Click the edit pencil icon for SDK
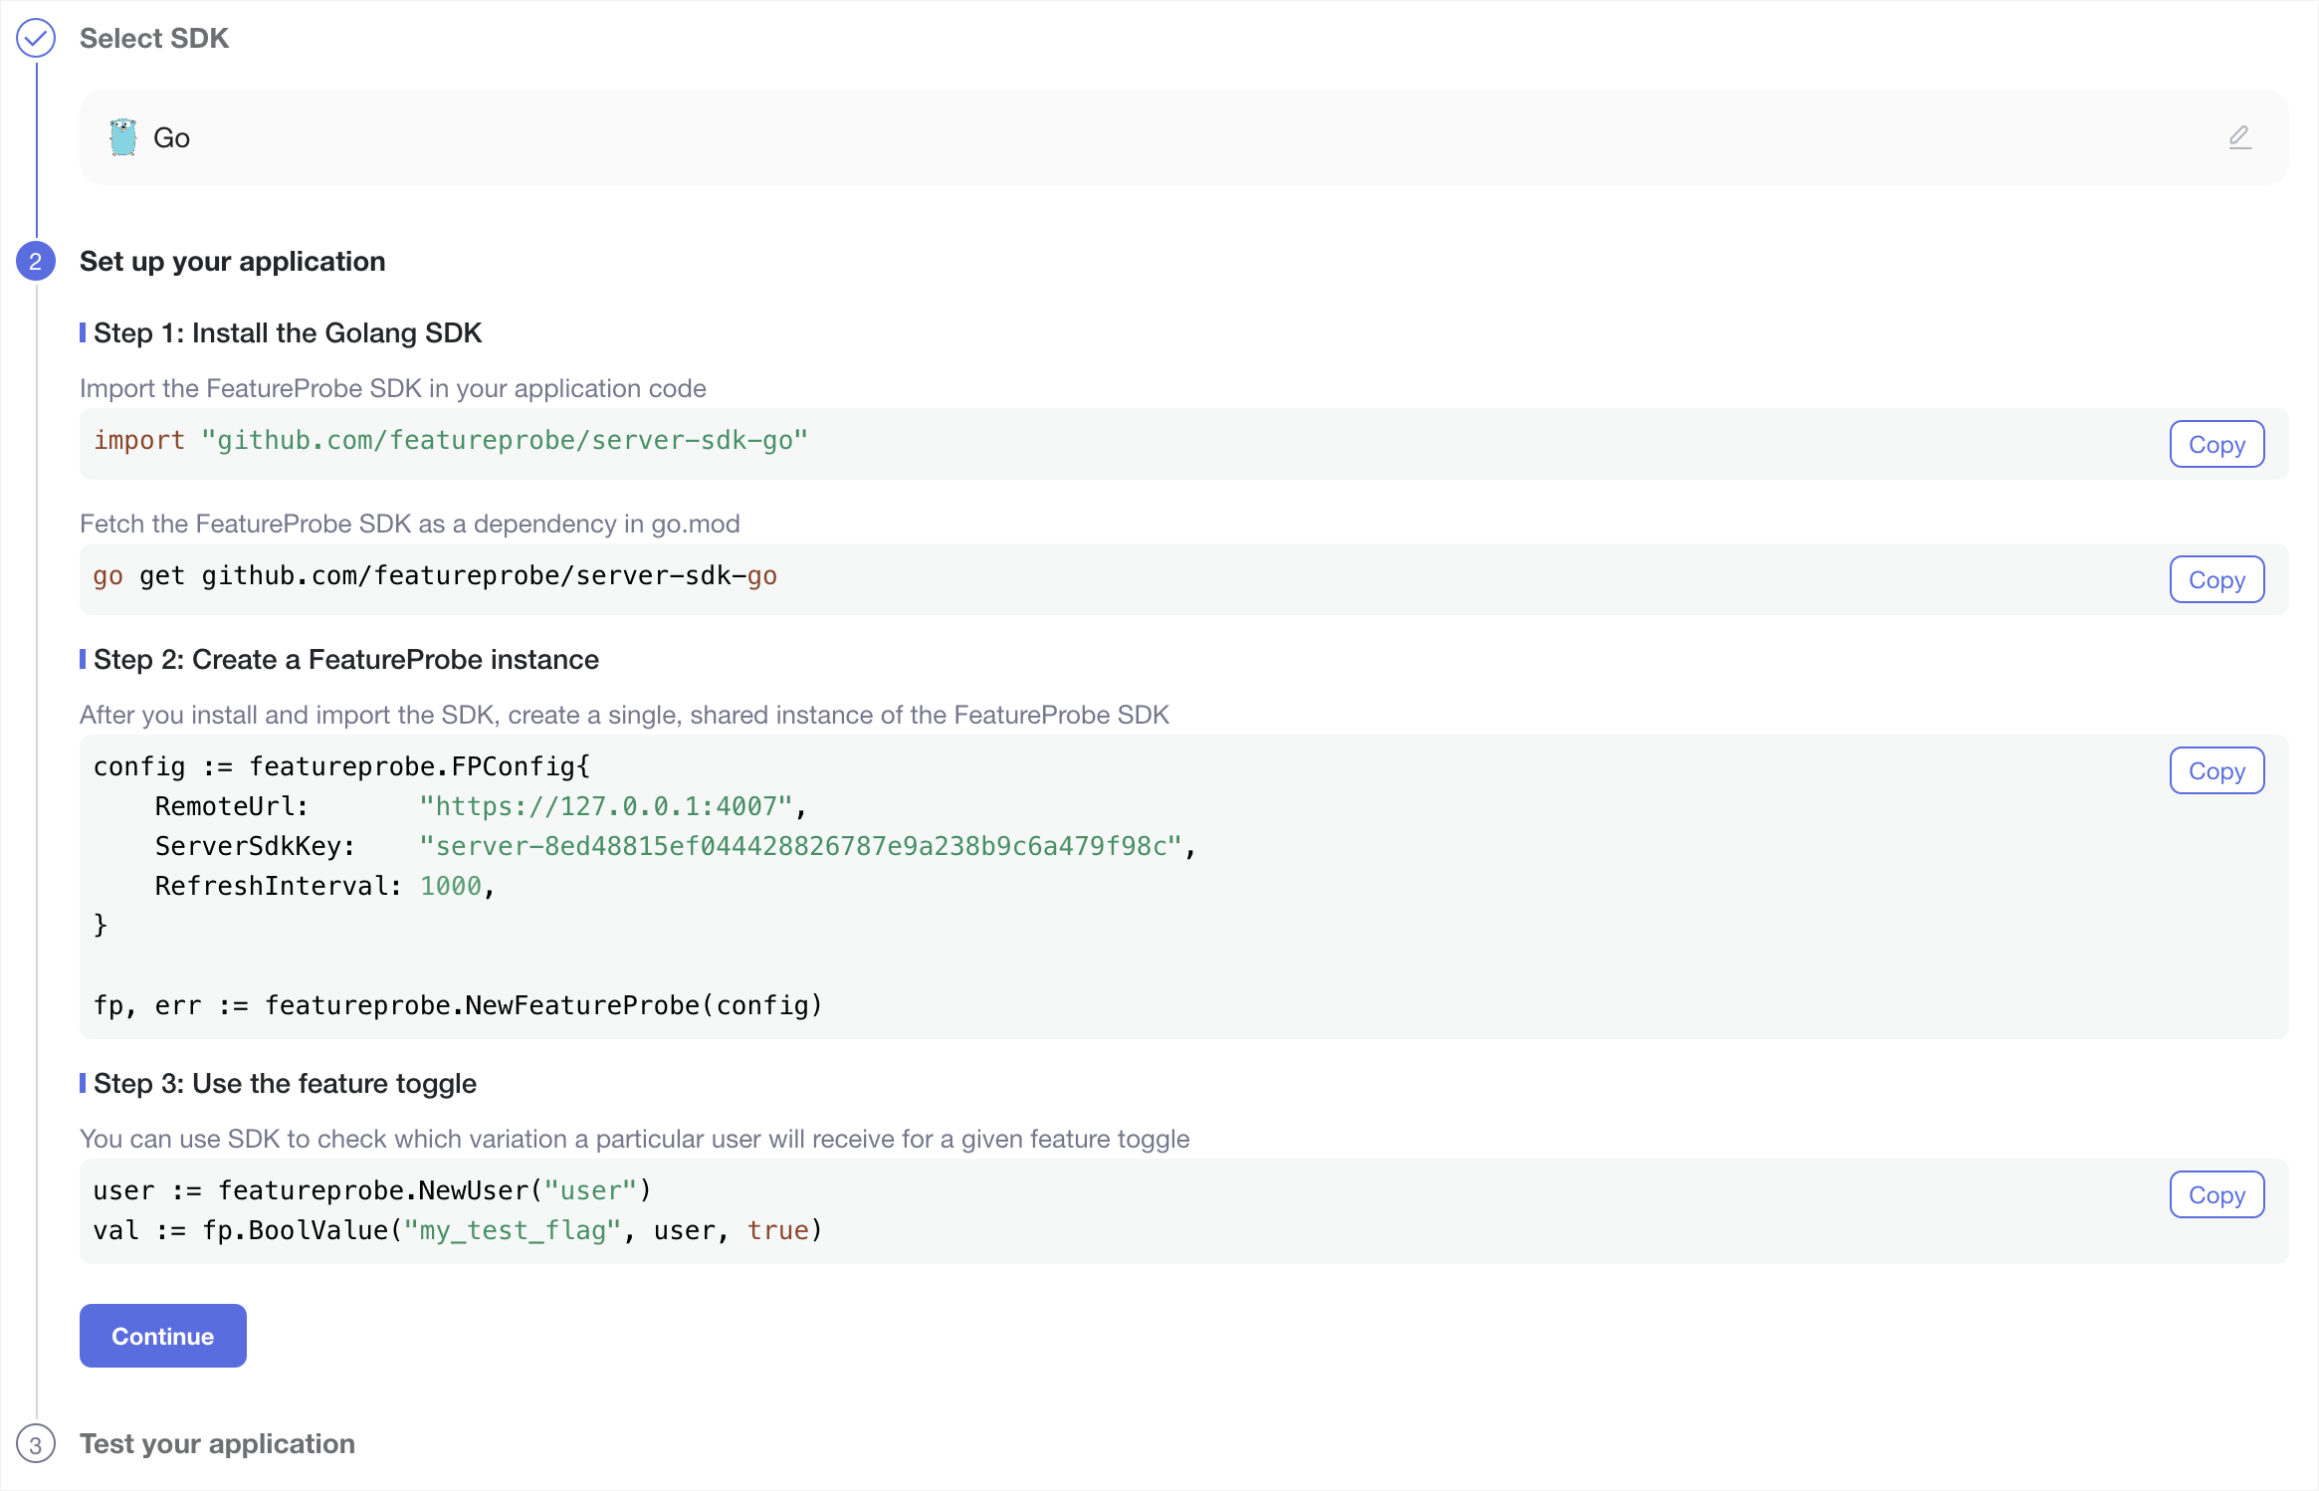This screenshot has width=2319, height=1491. [x=2239, y=137]
